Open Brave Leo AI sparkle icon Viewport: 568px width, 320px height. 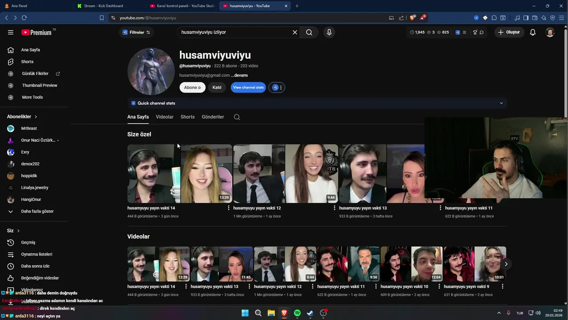(544, 18)
